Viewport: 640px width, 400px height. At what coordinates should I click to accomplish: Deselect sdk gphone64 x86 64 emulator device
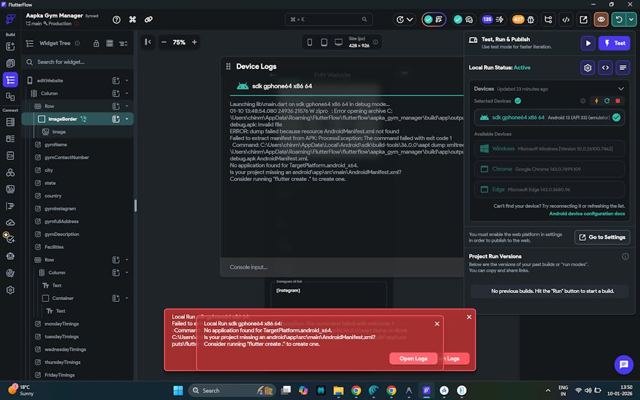549,118
